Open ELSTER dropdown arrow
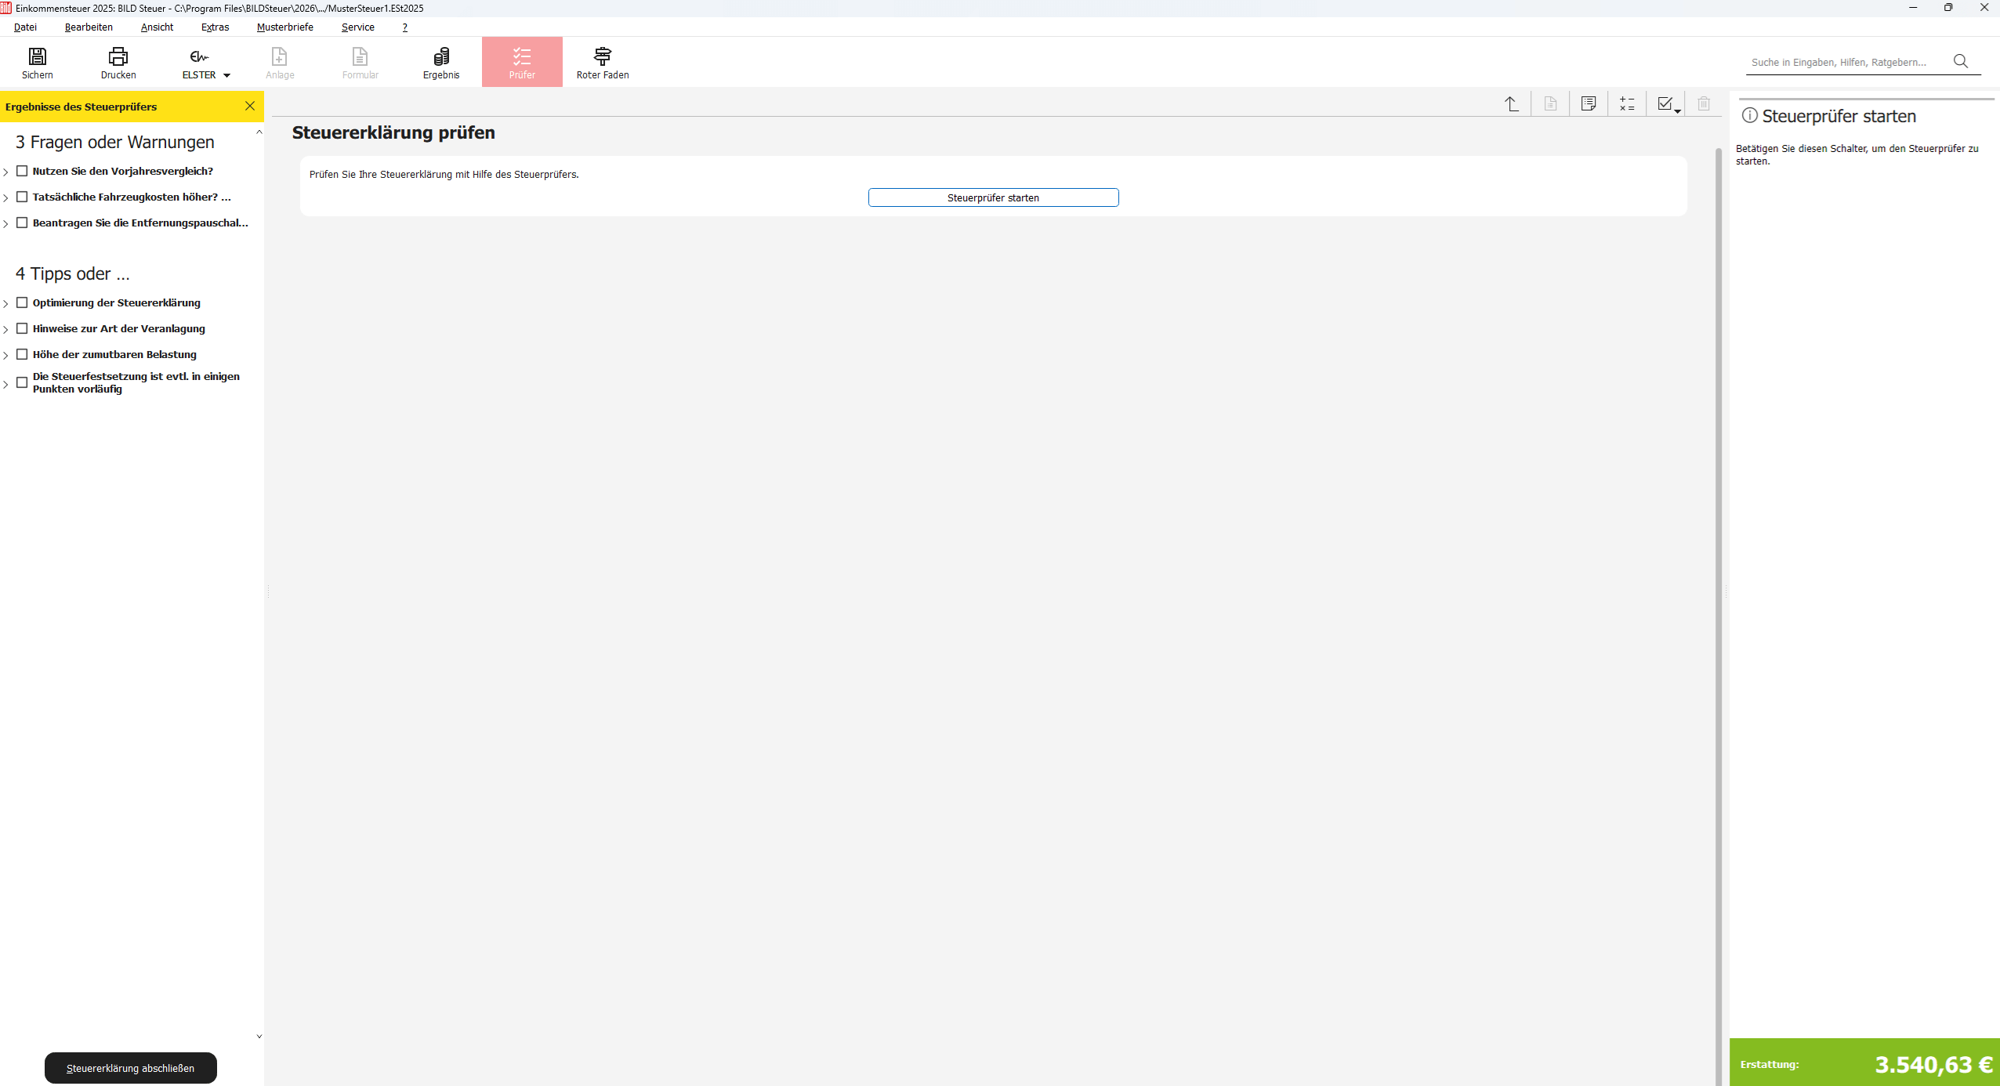Viewport: 2000px width, 1086px height. [x=227, y=75]
